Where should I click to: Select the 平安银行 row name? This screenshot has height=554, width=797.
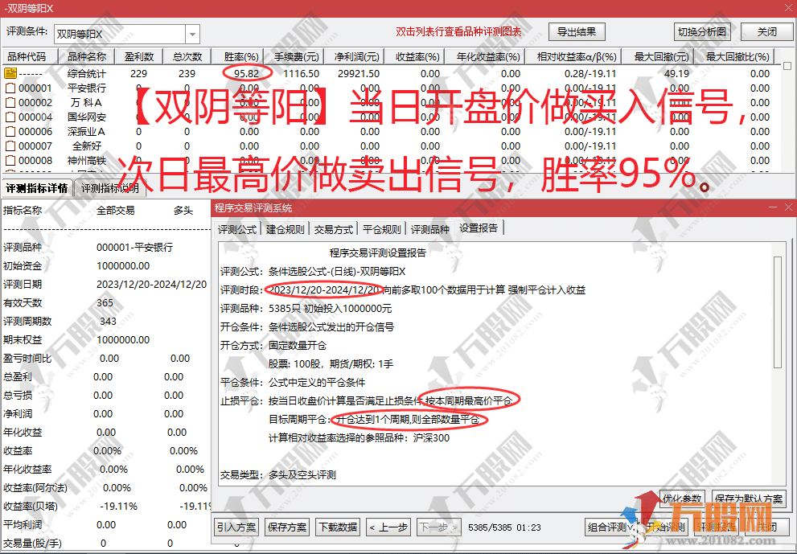click(86, 88)
